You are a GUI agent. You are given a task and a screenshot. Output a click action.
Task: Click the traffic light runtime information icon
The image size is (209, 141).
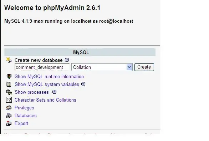click(x=9, y=76)
